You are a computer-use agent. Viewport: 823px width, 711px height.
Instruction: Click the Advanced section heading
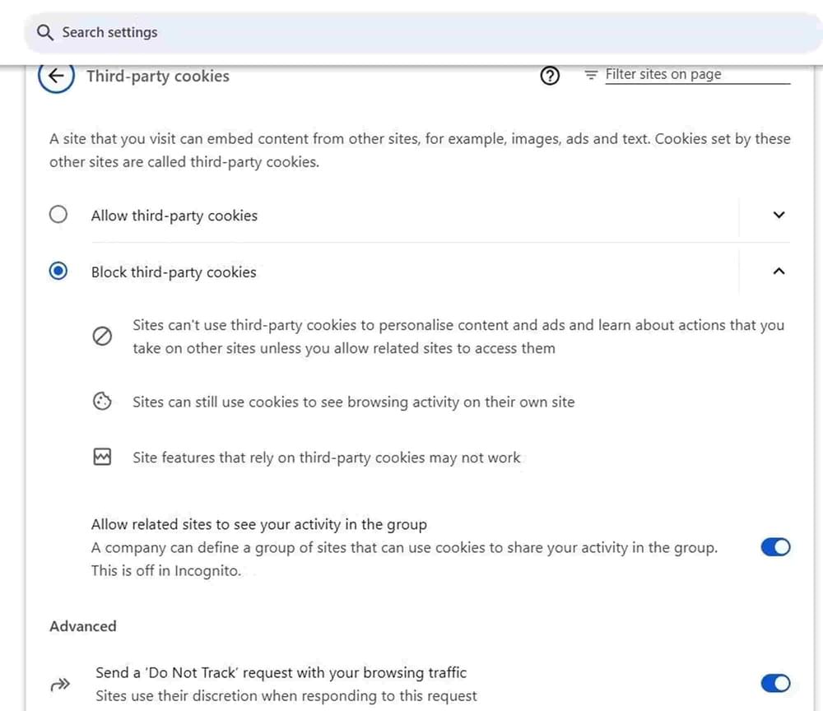pyautogui.click(x=83, y=626)
